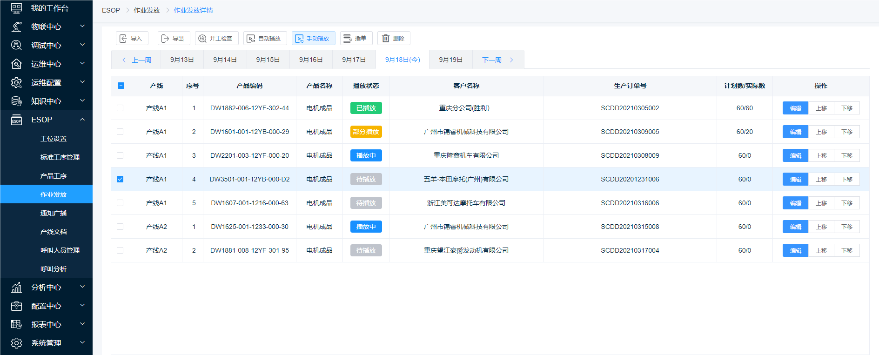Switch to the 9月15日 date tab
Viewport: 879px width, 355px height.
tap(268, 60)
